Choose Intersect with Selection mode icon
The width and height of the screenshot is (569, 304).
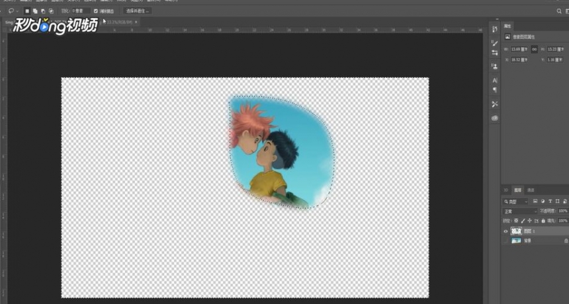(x=51, y=11)
